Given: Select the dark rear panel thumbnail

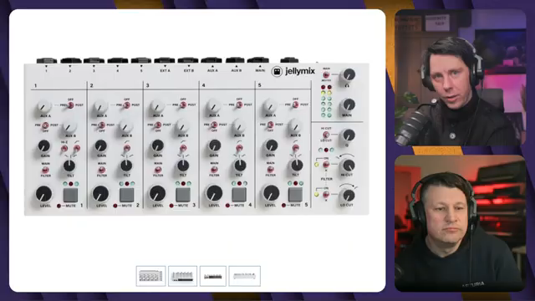Looking at the screenshot, I should coord(213,276).
